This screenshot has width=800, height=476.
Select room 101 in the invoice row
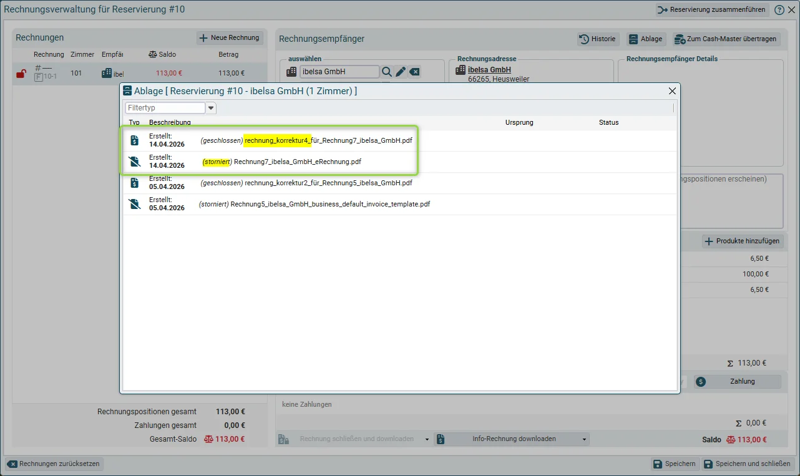(x=76, y=74)
